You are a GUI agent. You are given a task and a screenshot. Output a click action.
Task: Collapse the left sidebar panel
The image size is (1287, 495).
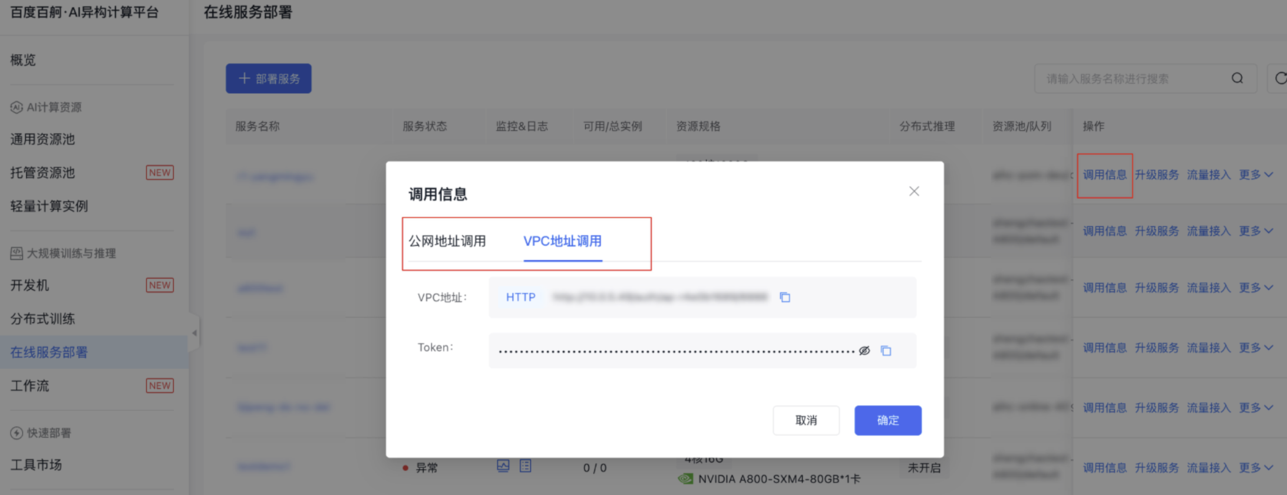coord(194,333)
